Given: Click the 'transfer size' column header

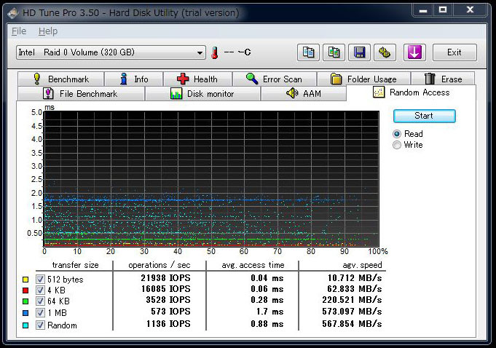Looking at the screenshot, I should click(75, 265).
